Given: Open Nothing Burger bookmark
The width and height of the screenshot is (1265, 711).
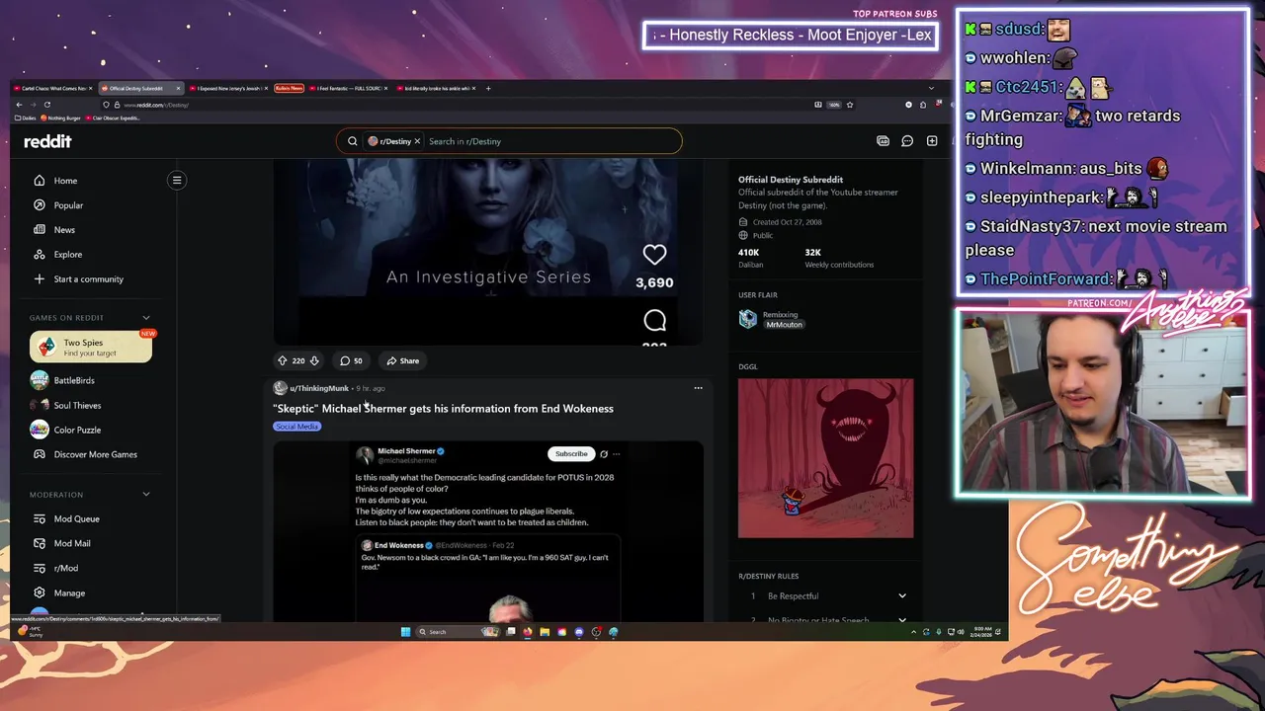Looking at the screenshot, I should 61,118.
